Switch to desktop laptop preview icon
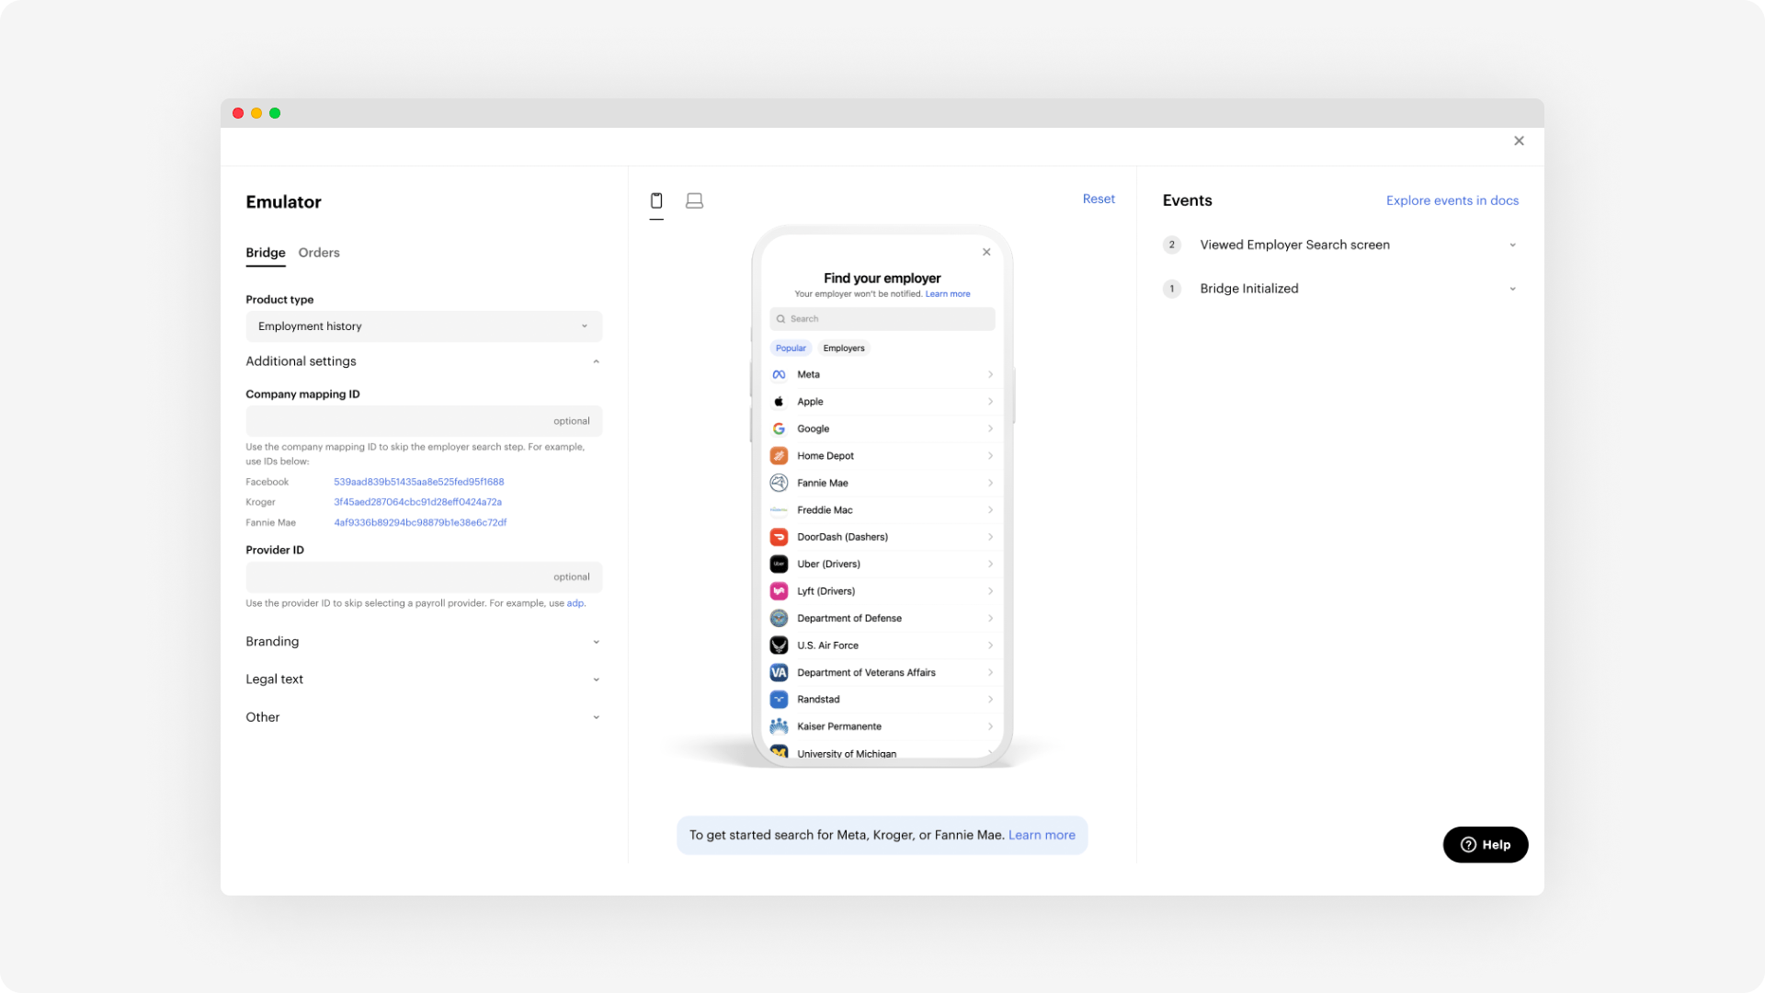The width and height of the screenshot is (1765, 993). [694, 200]
